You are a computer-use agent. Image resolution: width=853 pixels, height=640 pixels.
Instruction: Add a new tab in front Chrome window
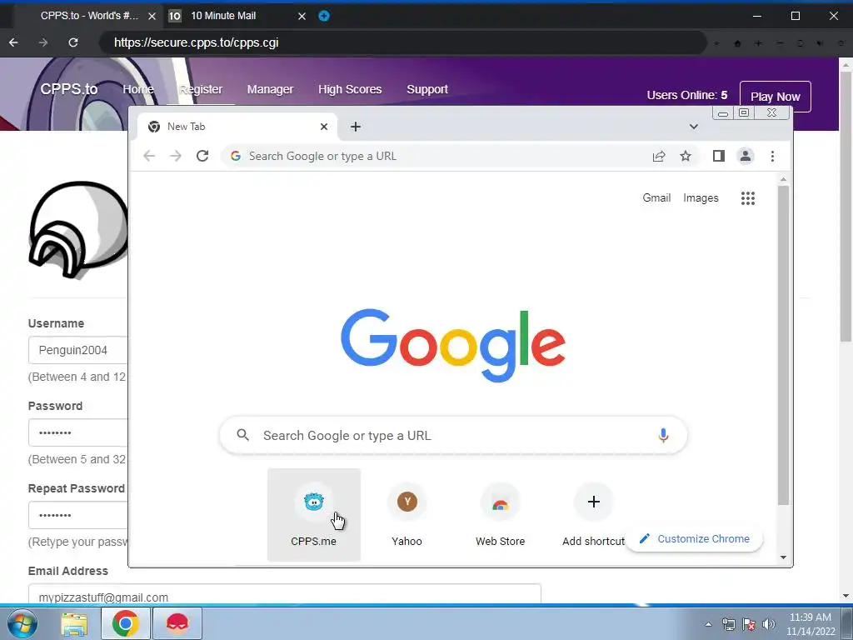356,127
